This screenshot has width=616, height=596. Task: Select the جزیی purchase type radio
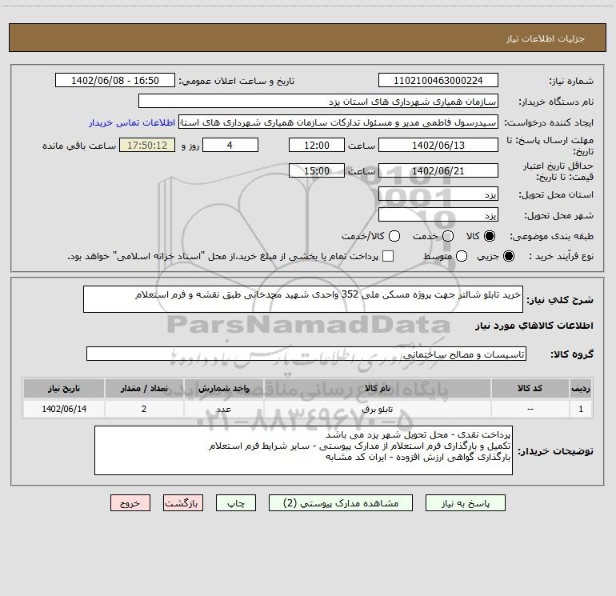coord(509,256)
